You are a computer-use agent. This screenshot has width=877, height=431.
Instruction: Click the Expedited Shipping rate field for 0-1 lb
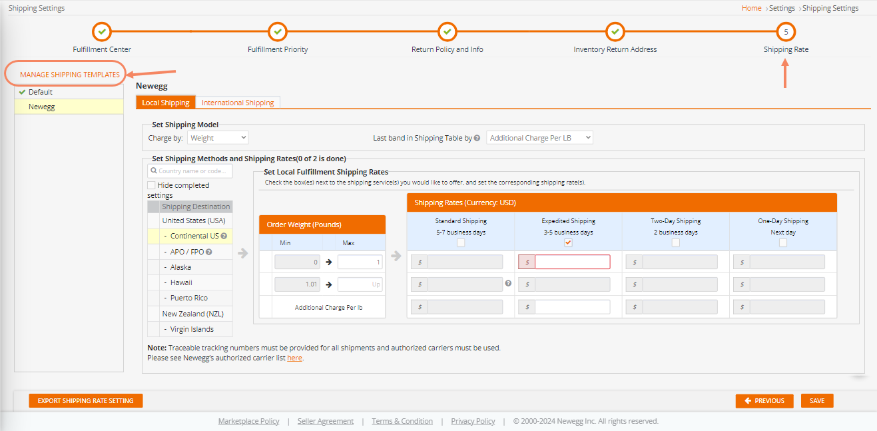(x=572, y=262)
